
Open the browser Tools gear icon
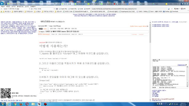(187, 4)
